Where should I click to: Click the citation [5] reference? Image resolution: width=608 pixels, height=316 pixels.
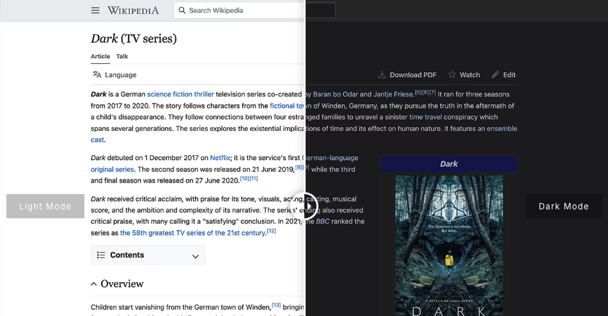tap(418, 92)
